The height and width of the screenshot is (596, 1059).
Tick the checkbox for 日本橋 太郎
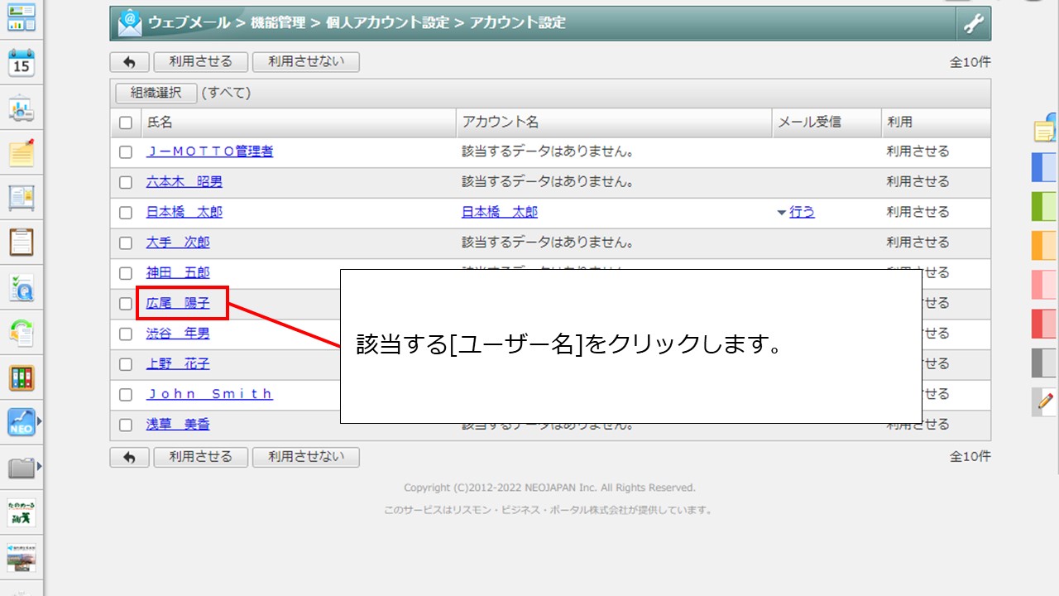point(126,213)
